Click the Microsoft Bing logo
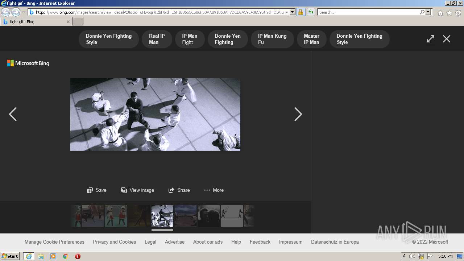 coord(28,63)
